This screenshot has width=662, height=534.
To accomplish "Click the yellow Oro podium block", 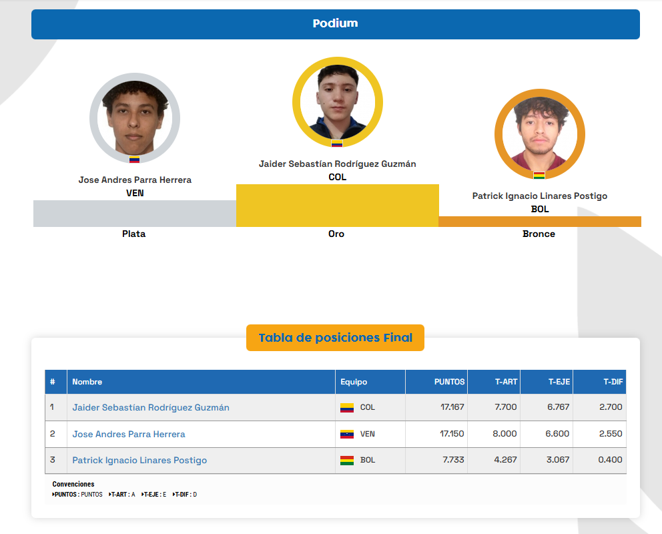I will coord(337,206).
